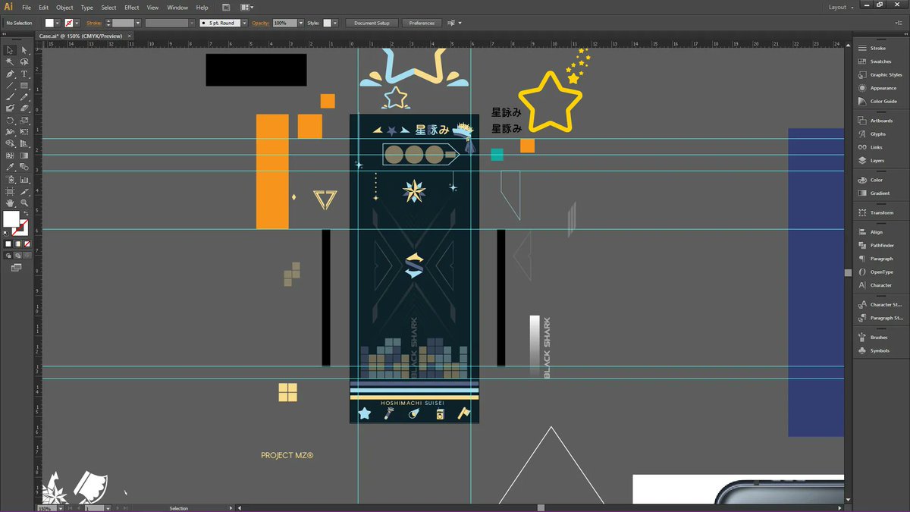
Task: Select the Rotate tool
Action: (x=10, y=121)
